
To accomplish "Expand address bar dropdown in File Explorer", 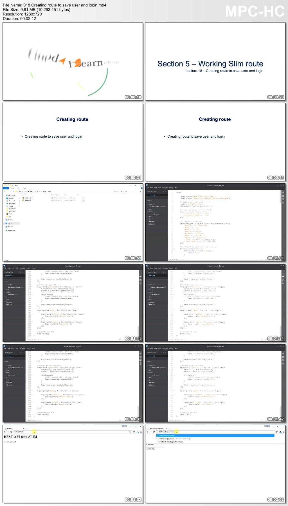I will (x=114, y=191).
